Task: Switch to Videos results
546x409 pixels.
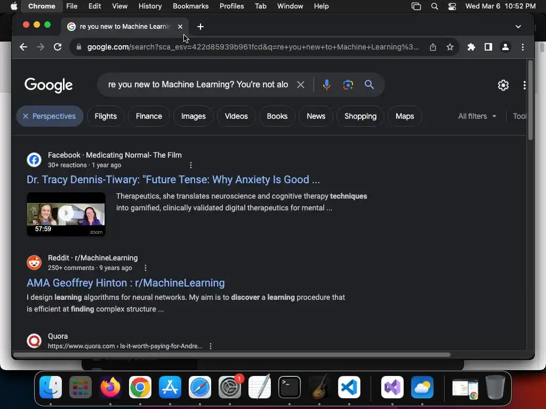Action: coord(236,116)
